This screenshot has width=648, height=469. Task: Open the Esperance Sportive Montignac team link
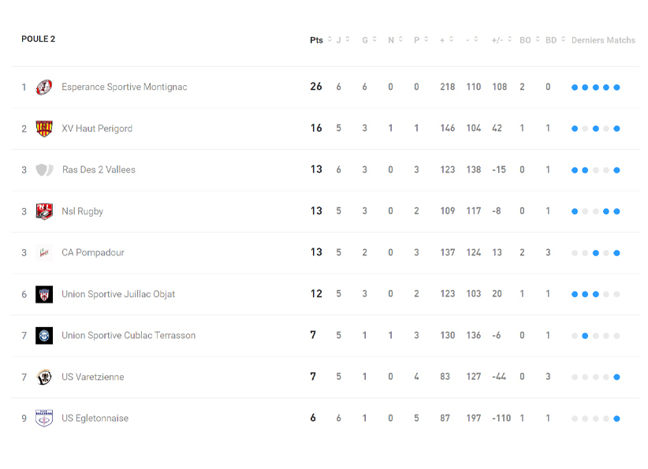click(x=125, y=87)
